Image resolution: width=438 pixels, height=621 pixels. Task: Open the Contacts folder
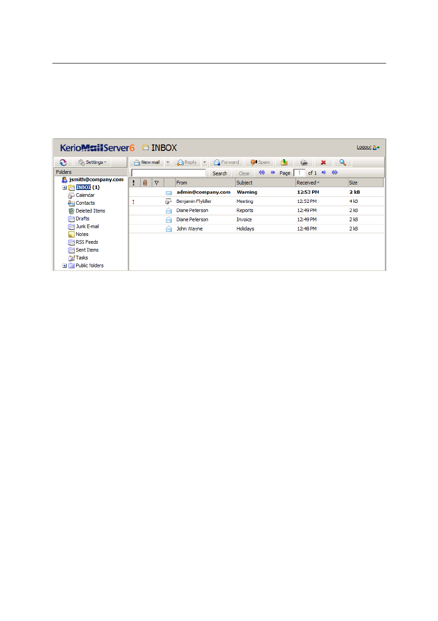pyautogui.click(x=85, y=203)
